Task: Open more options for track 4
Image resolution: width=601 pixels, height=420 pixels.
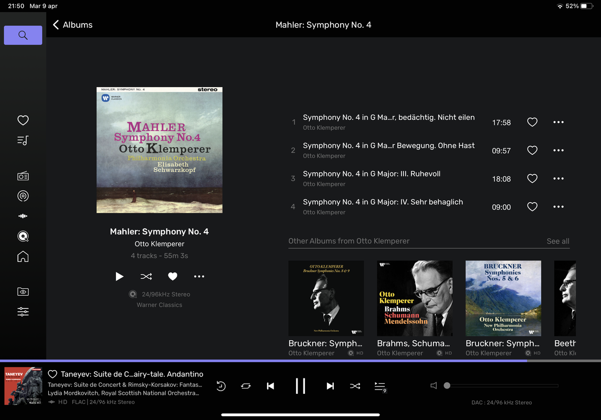Action: 558,207
